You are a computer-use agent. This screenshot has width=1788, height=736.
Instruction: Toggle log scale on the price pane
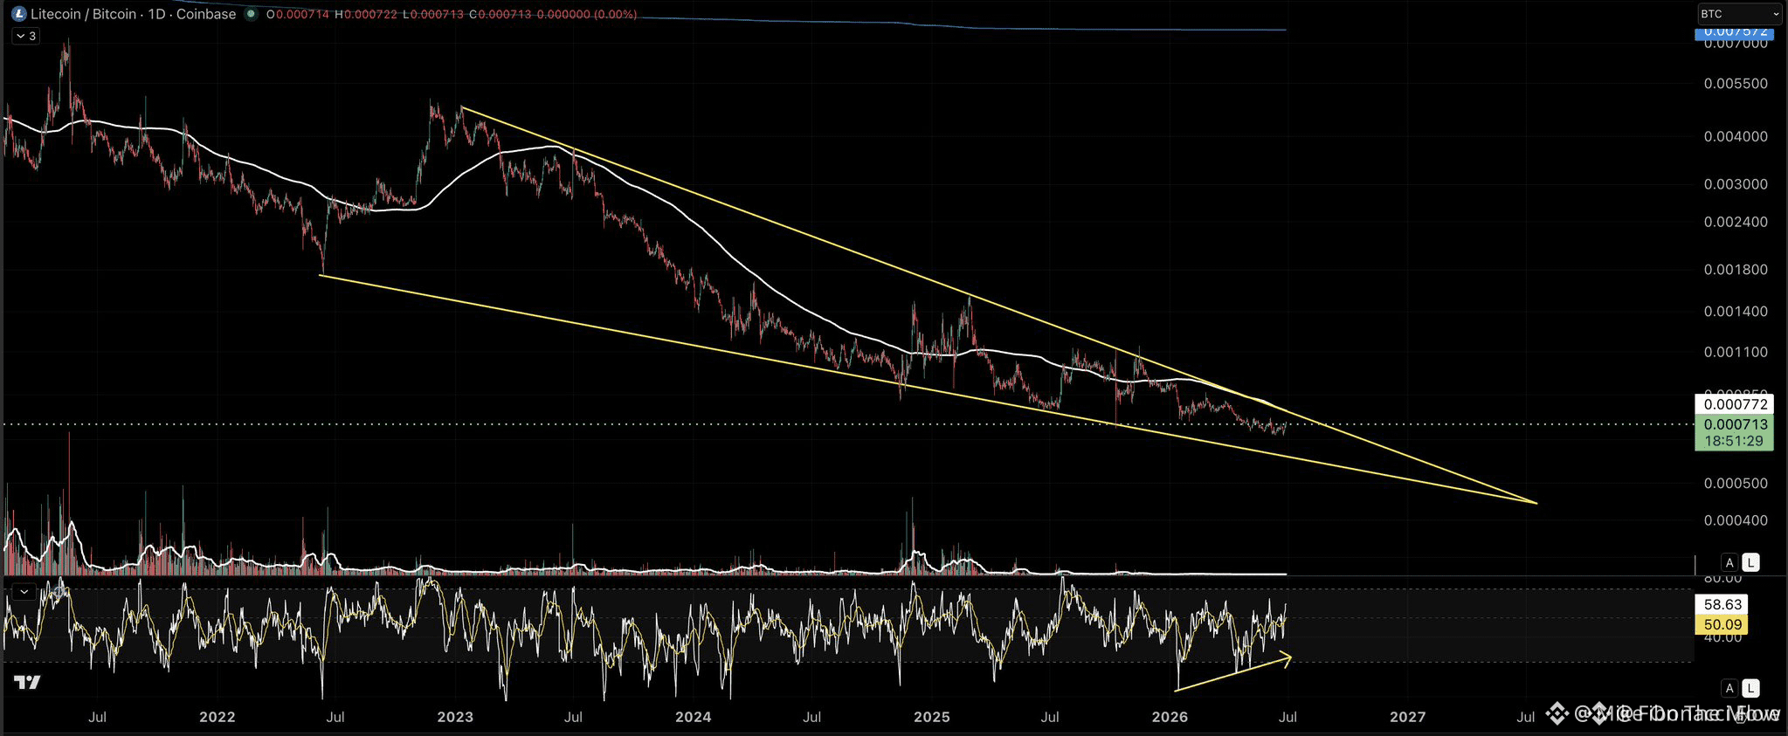[x=1750, y=562]
